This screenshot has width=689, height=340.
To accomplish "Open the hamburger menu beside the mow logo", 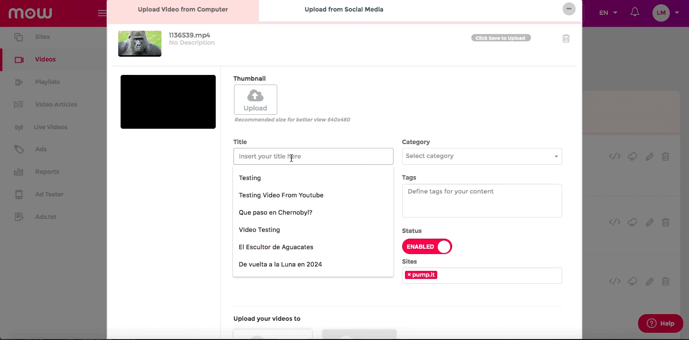I will click(x=102, y=13).
